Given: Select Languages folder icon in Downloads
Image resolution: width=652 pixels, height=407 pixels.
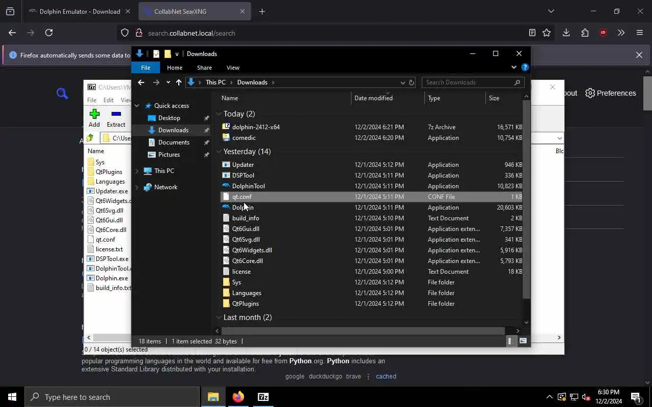Looking at the screenshot, I should click(x=226, y=293).
